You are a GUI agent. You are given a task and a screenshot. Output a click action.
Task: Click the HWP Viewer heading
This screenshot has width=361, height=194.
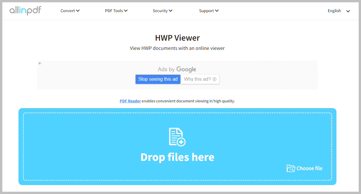pyautogui.click(x=177, y=38)
